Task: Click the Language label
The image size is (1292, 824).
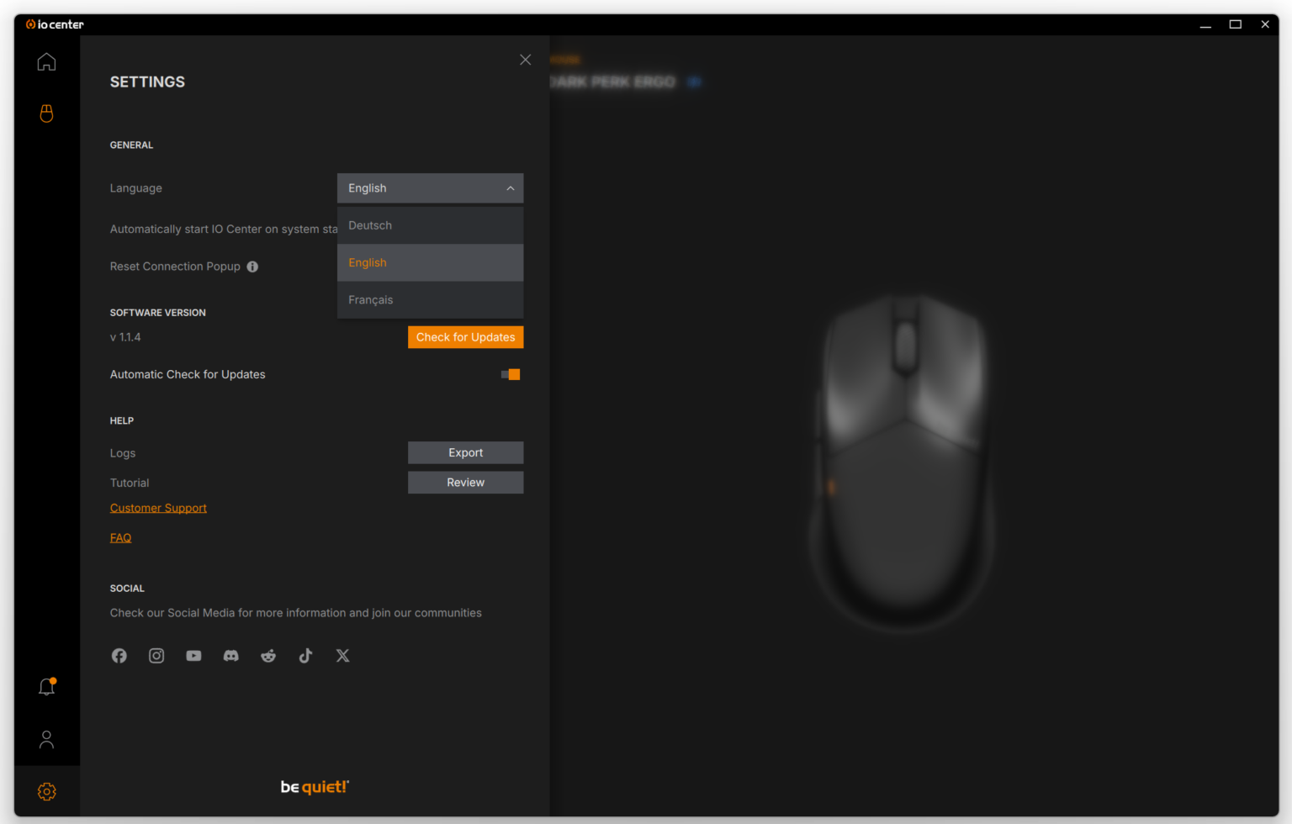Action: (x=136, y=188)
